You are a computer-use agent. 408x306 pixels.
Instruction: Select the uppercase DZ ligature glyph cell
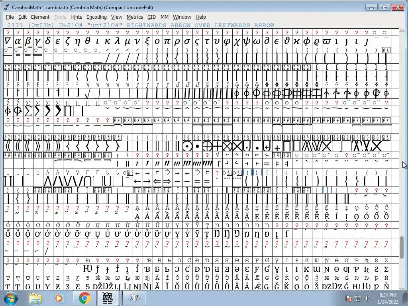[327, 286]
